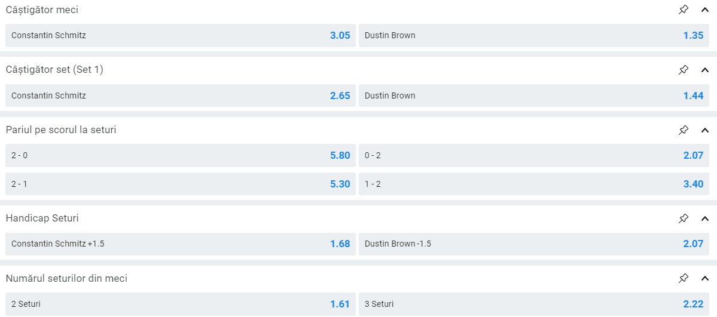Collapse Numărul seturilor din meci section
Screen dimensions: 717x317
(704, 278)
